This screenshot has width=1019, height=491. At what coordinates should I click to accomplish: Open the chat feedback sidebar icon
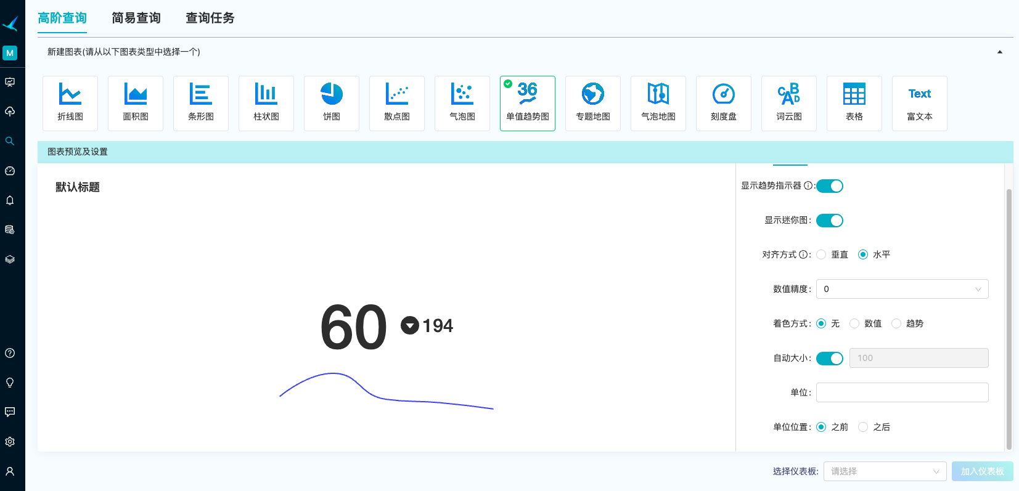tap(10, 412)
